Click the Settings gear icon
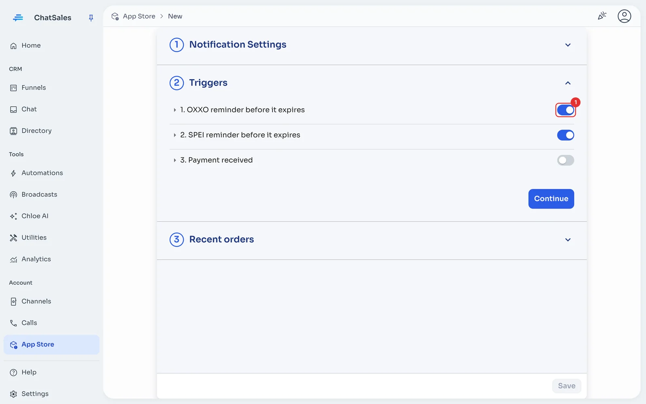Screen dimensions: 646x404 click(x=13, y=394)
